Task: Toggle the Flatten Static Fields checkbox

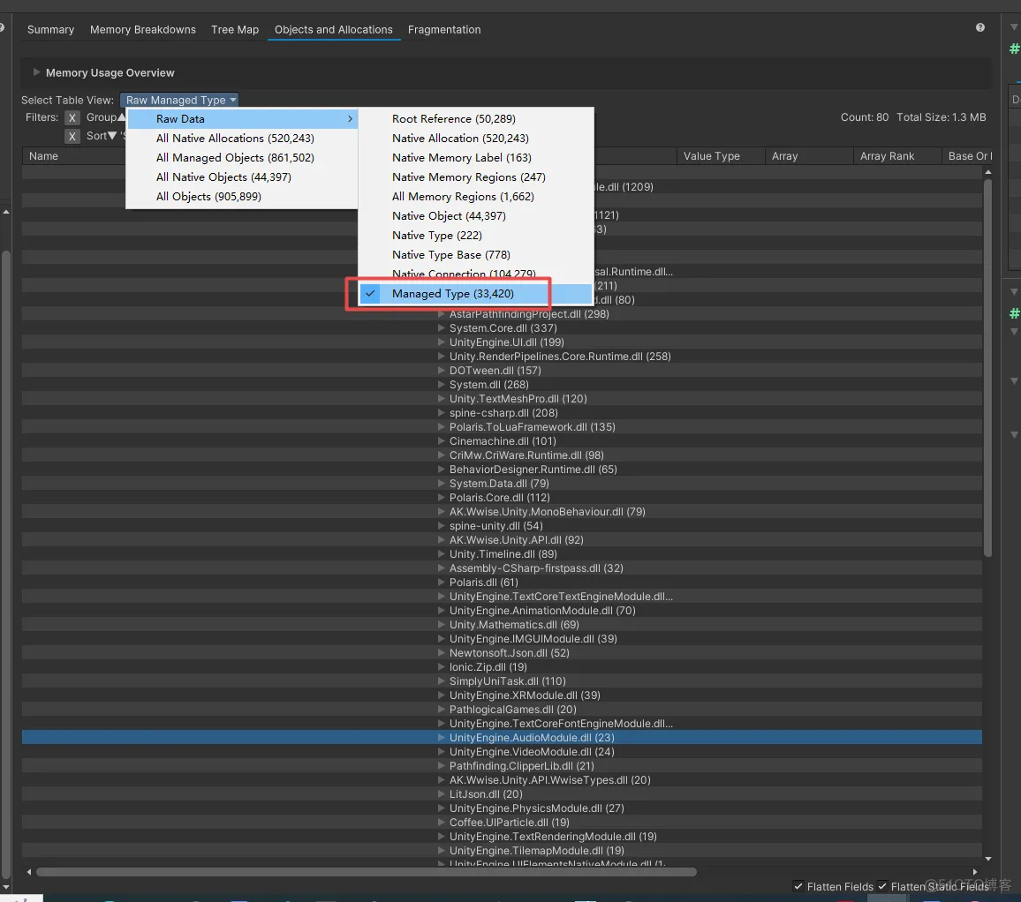Action: [x=882, y=886]
